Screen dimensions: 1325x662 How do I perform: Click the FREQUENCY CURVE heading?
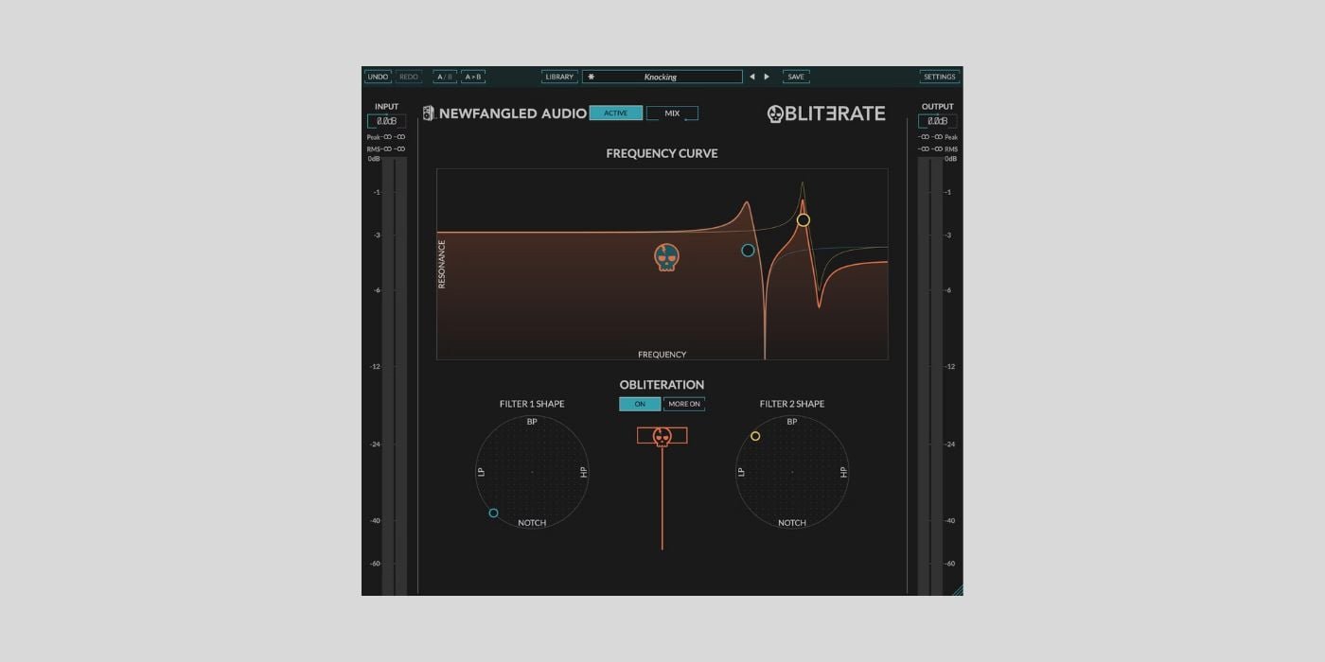click(662, 153)
